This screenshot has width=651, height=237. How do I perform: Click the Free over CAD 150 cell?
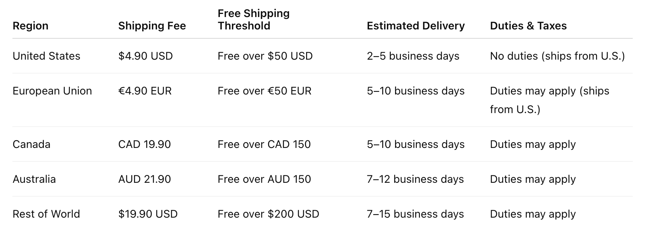coord(264,144)
